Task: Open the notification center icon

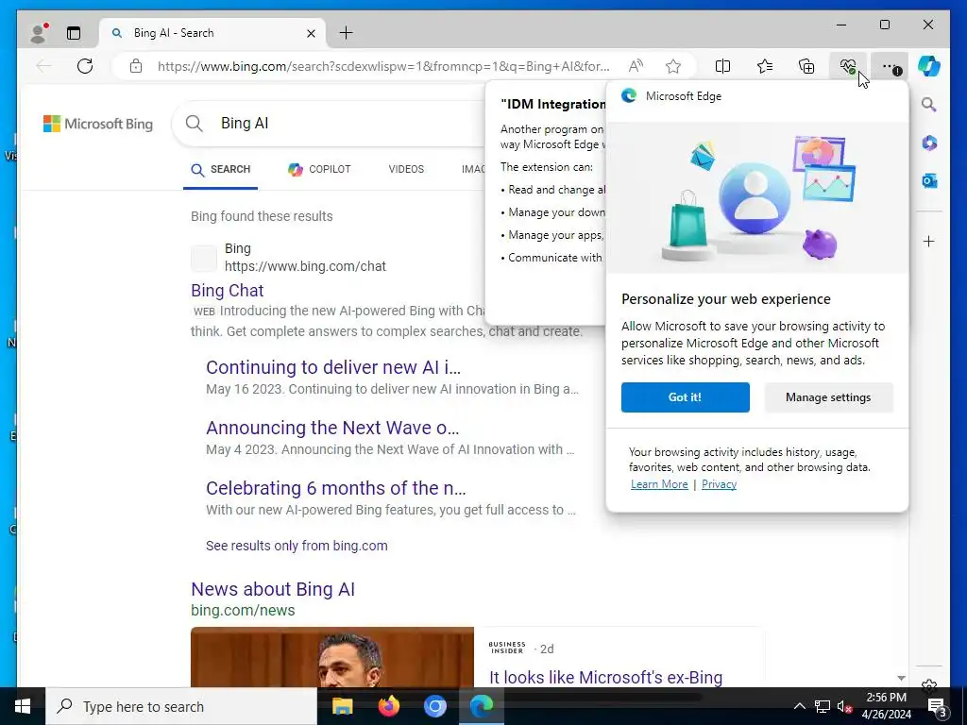Action: click(x=938, y=706)
